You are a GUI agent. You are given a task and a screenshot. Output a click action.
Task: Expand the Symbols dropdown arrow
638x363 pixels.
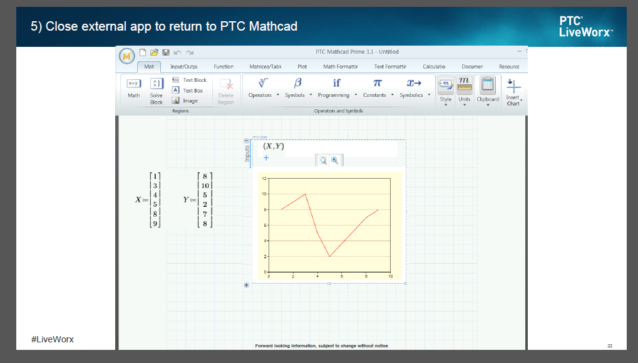pyautogui.click(x=311, y=95)
